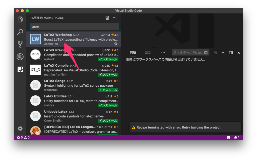Click the latex extension search field
Screen dimensions: 257x160
click(75, 27)
